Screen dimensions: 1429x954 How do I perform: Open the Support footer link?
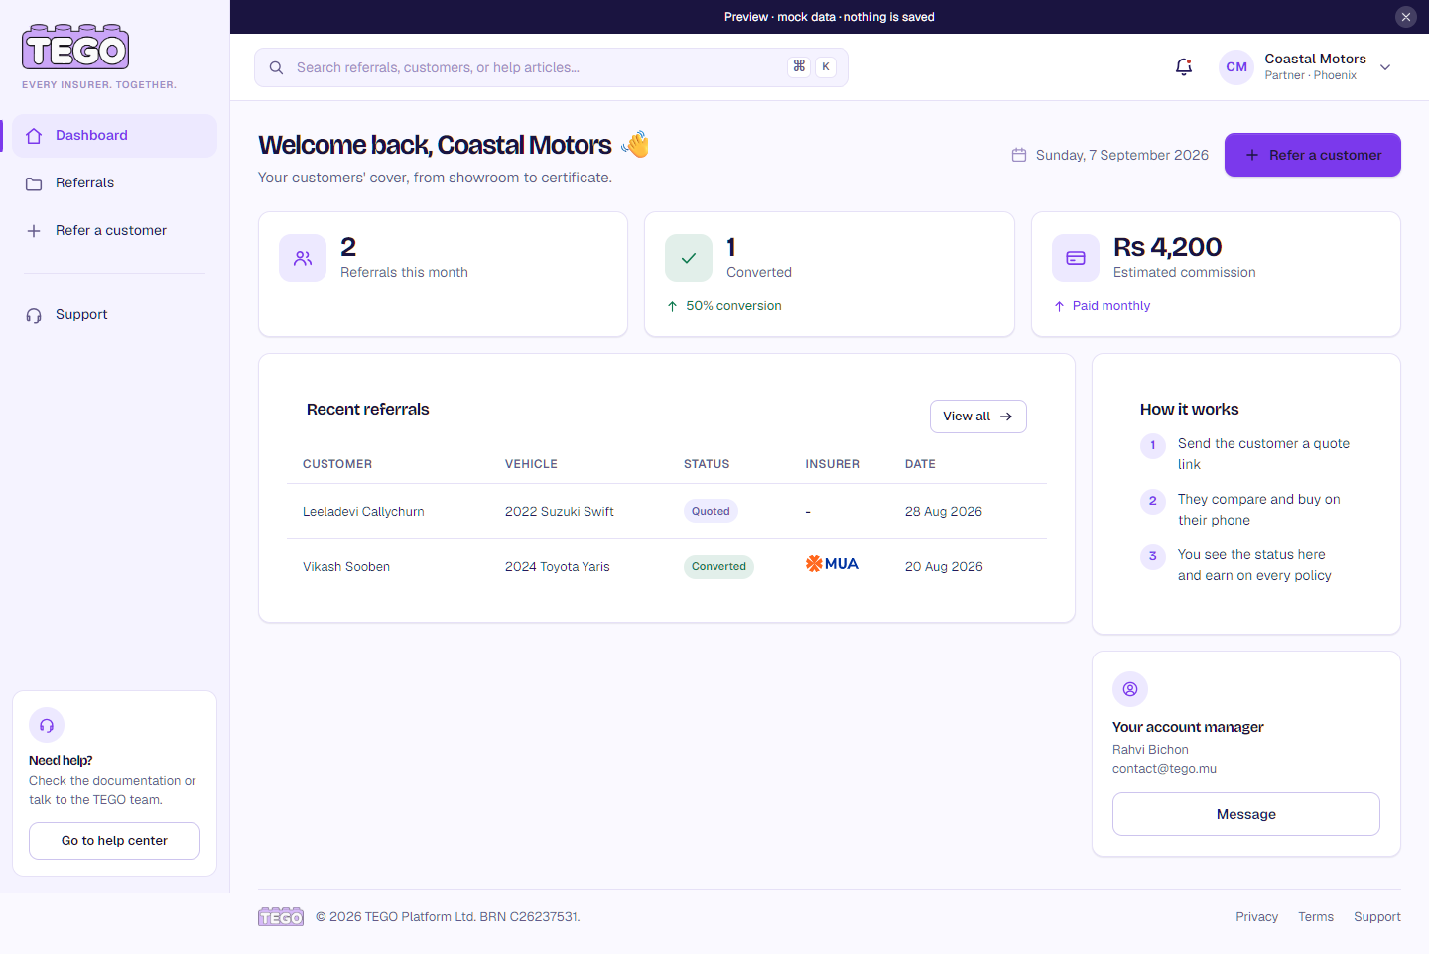coord(1377,917)
